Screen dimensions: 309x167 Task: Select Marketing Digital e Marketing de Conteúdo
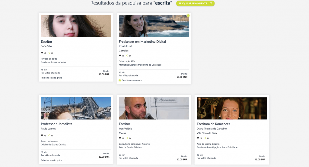140,65
